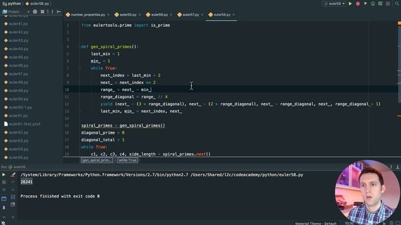Click the search magnifier in top toolbar

(397, 4)
